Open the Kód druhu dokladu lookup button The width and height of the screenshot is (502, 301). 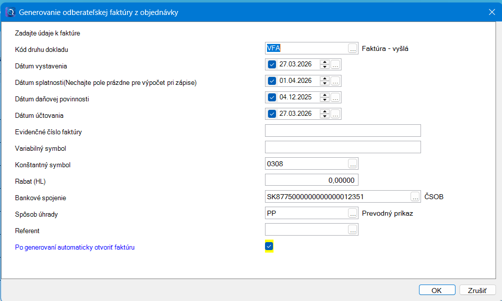coord(352,48)
